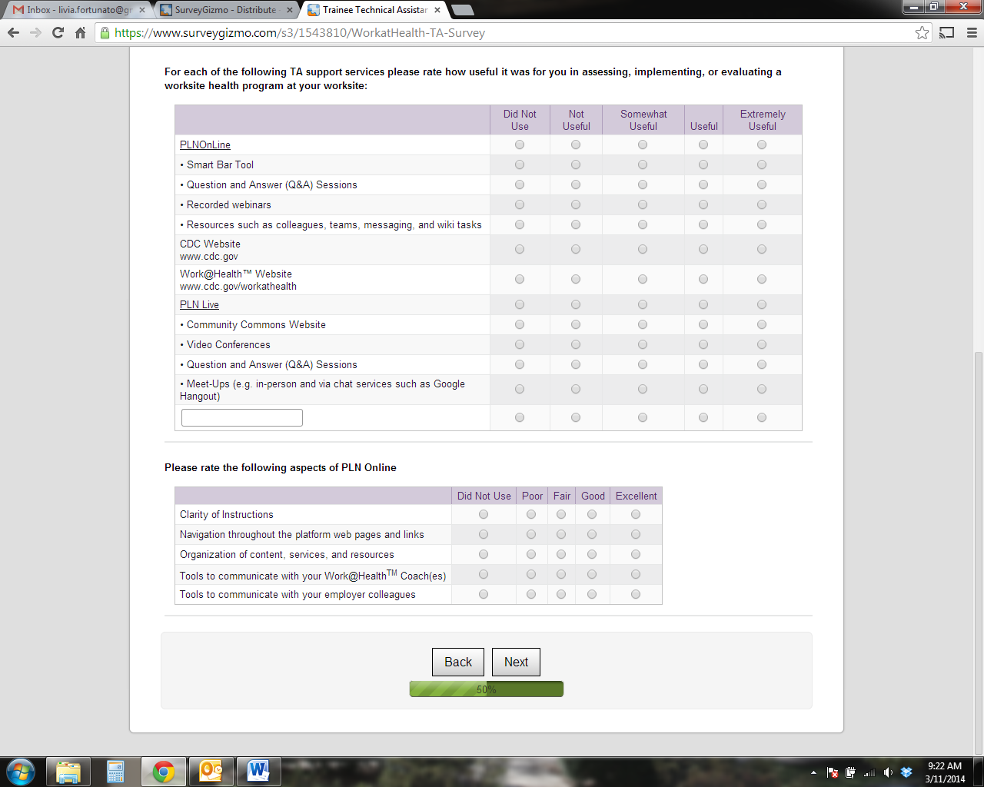
Task: Click the PLN Live underlined heading
Action: pos(199,304)
